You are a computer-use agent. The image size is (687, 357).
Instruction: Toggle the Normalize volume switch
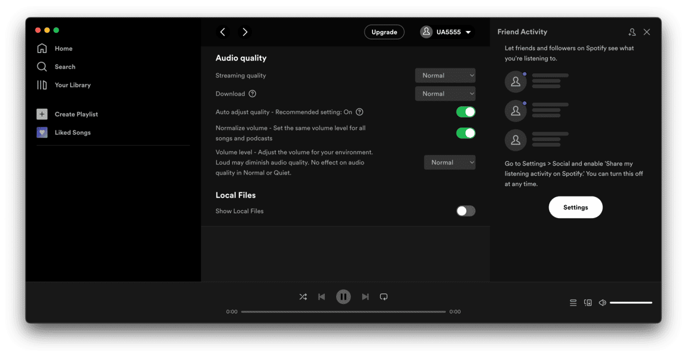pos(466,133)
